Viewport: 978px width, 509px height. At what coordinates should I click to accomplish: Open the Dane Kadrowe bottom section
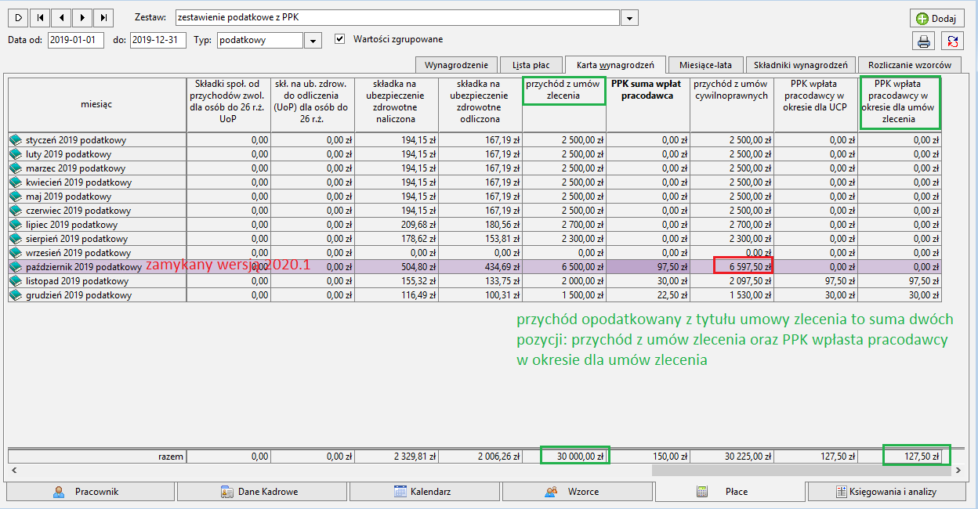pyautogui.click(x=261, y=492)
